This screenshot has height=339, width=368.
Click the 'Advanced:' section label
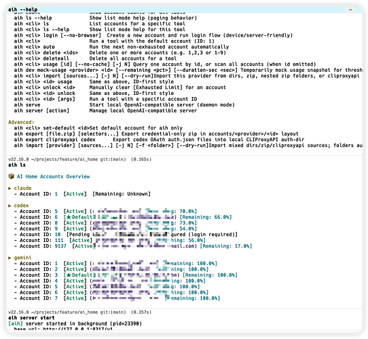21,122
